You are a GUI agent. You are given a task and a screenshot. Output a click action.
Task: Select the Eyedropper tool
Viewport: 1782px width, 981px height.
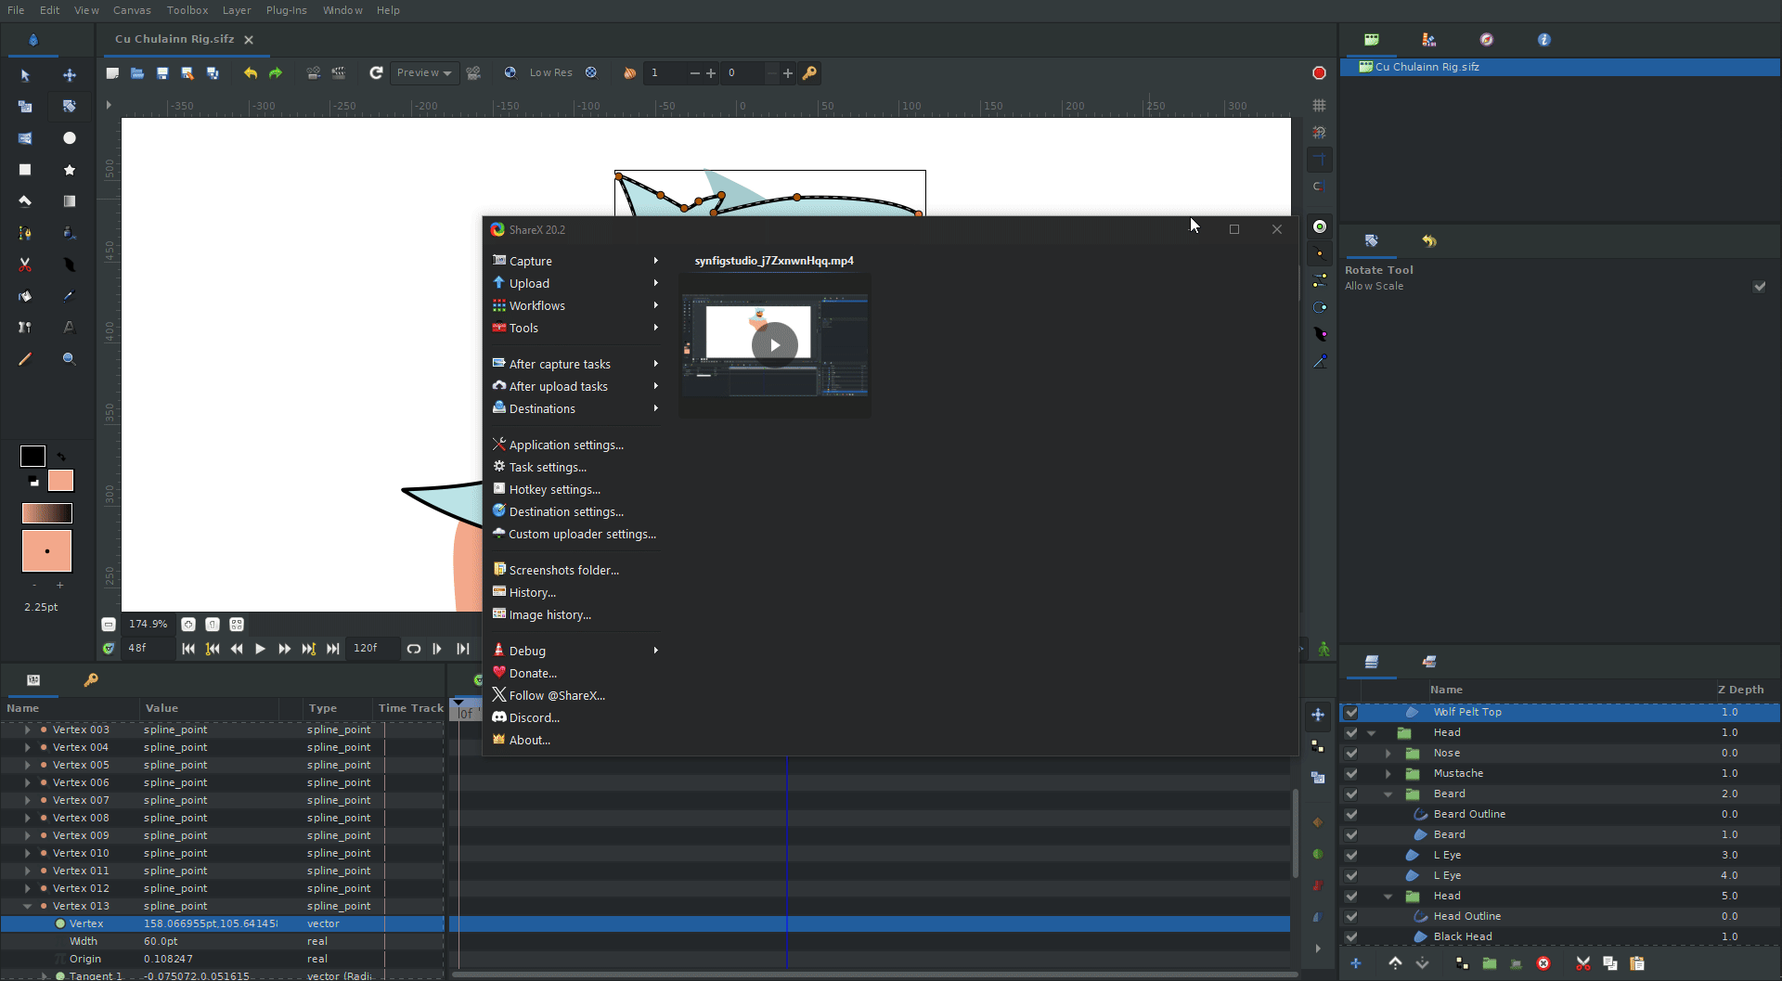(70, 296)
